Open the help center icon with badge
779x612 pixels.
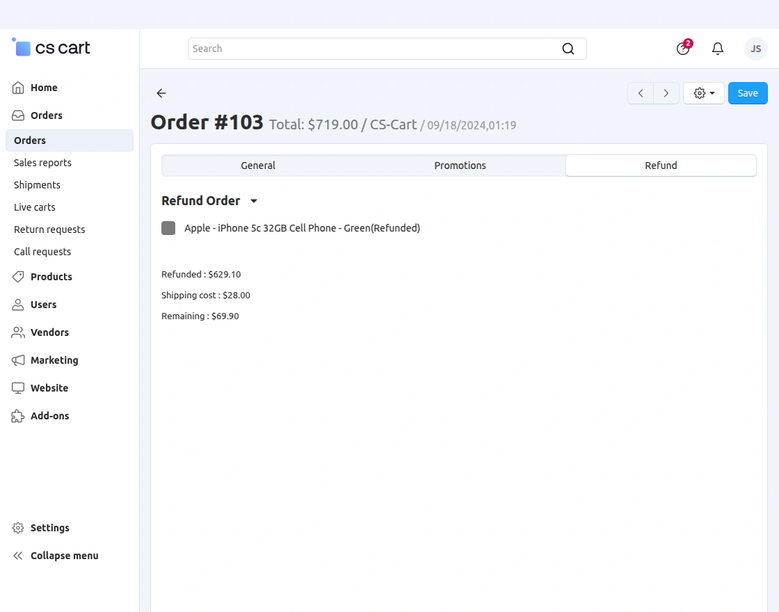[684, 48]
